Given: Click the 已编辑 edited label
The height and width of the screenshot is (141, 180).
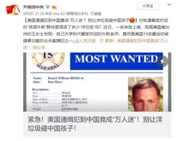Looking at the screenshot, I should pyautogui.click(x=96, y=14).
